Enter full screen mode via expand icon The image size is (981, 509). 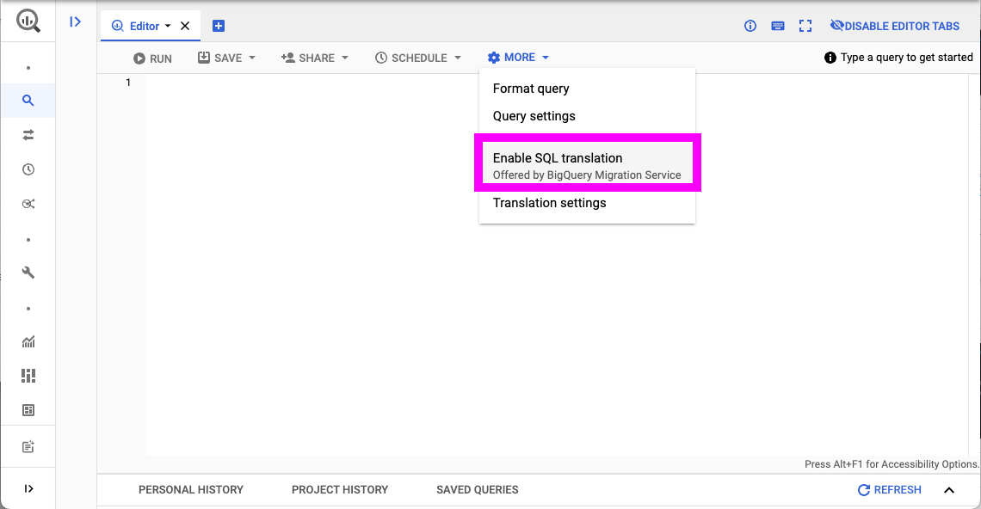click(x=805, y=26)
